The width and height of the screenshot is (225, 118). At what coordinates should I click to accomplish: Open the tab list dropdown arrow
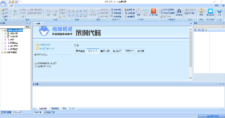tap(191, 23)
